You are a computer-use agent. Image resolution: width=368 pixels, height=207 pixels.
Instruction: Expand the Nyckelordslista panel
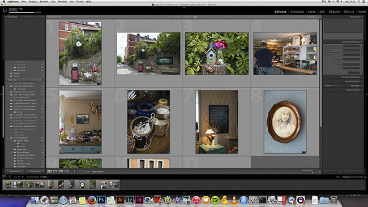point(362,81)
